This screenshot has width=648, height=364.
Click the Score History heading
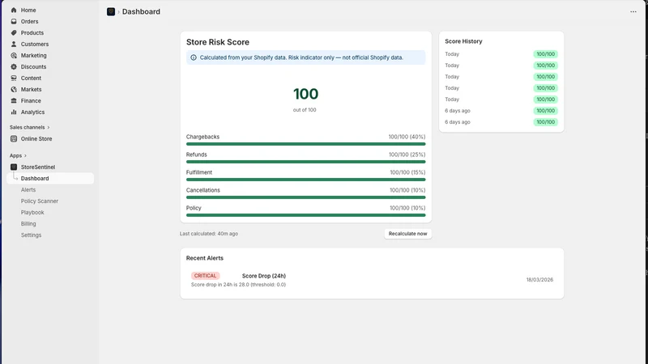(463, 41)
